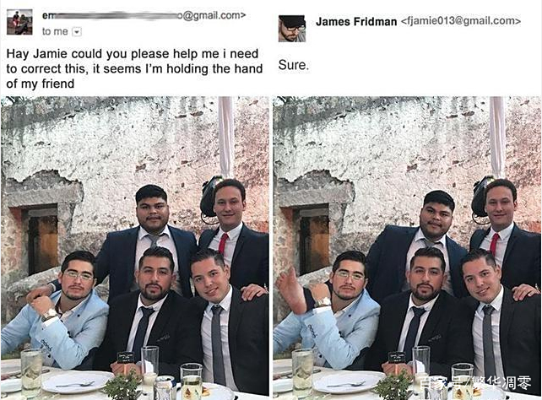Open the left email sender's avatar thumbnail

coord(19,23)
